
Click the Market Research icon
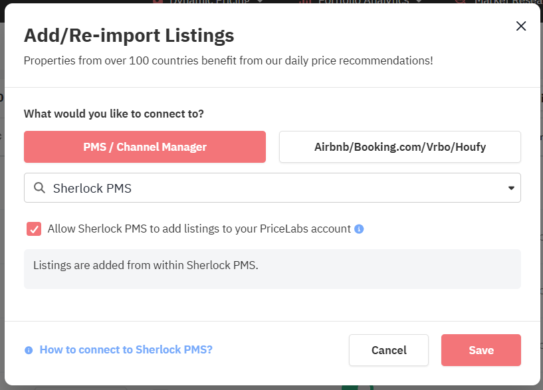coord(460,2)
